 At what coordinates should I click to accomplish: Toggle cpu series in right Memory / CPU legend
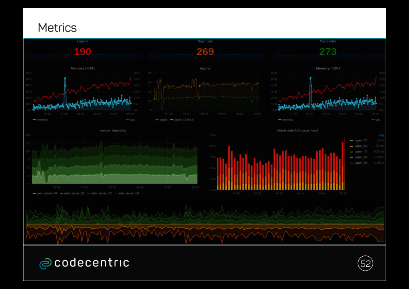pos(376,120)
